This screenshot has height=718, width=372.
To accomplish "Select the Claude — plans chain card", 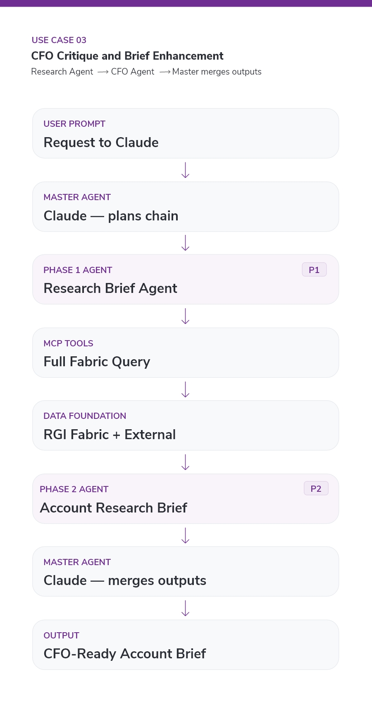I will (186, 207).
